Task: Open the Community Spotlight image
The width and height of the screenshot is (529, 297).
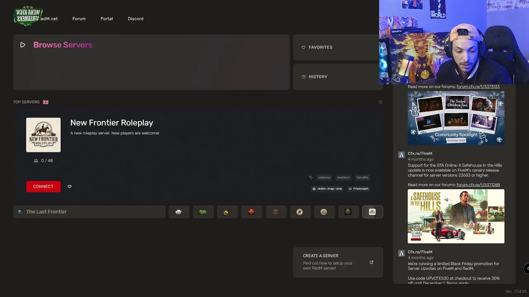Action: click(456, 118)
